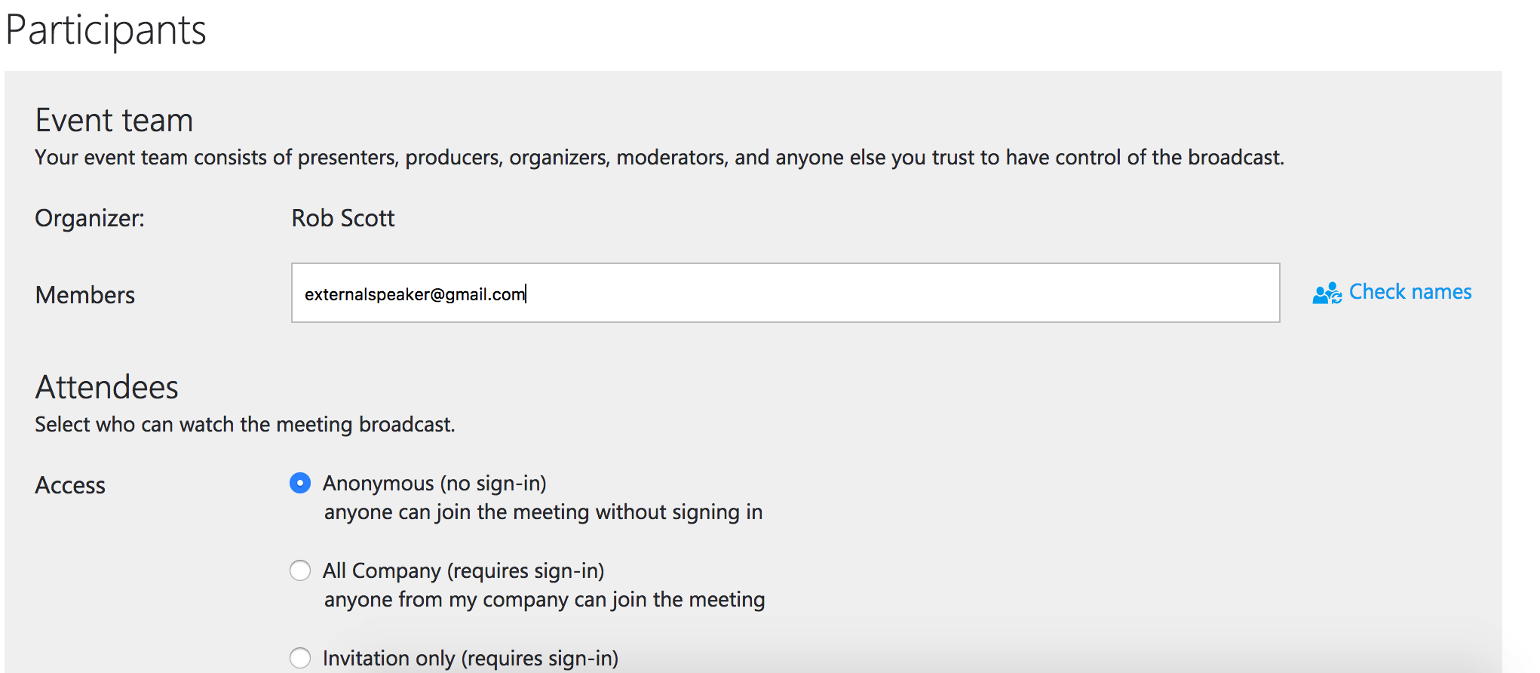Select the Anonymous (no sign-in) radio button
1540x673 pixels.
[300, 483]
